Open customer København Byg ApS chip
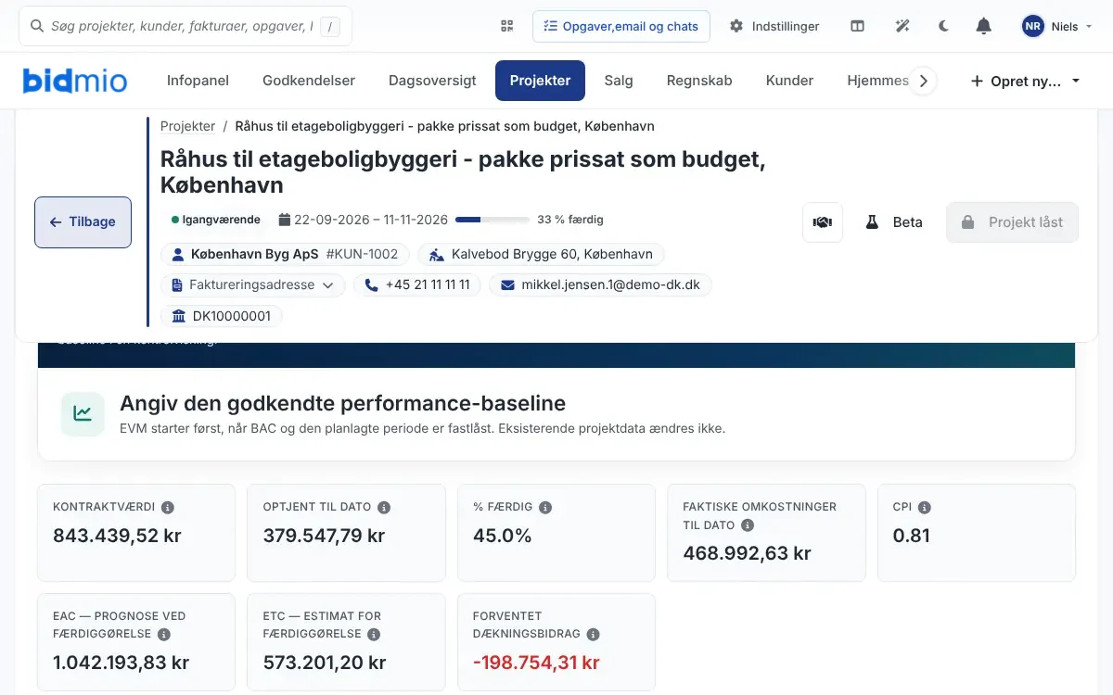This screenshot has width=1113, height=695. pyautogui.click(x=286, y=254)
